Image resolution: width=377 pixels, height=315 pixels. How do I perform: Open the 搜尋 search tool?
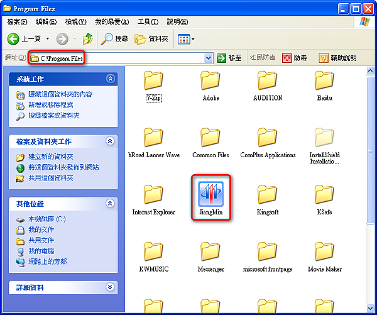(x=114, y=39)
